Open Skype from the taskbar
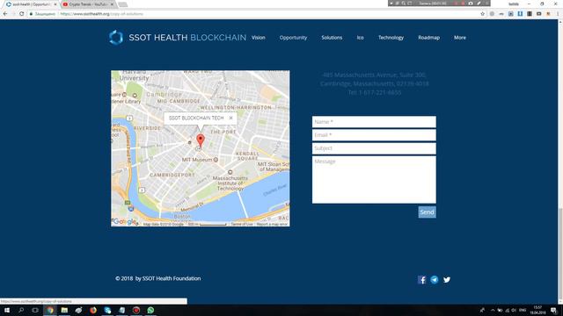 tap(107, 310)
